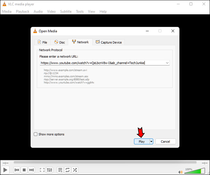The height and width of the screenshot is (175, 210).
Task: Expand the network URL history dropdown
Action: (167, 63)
